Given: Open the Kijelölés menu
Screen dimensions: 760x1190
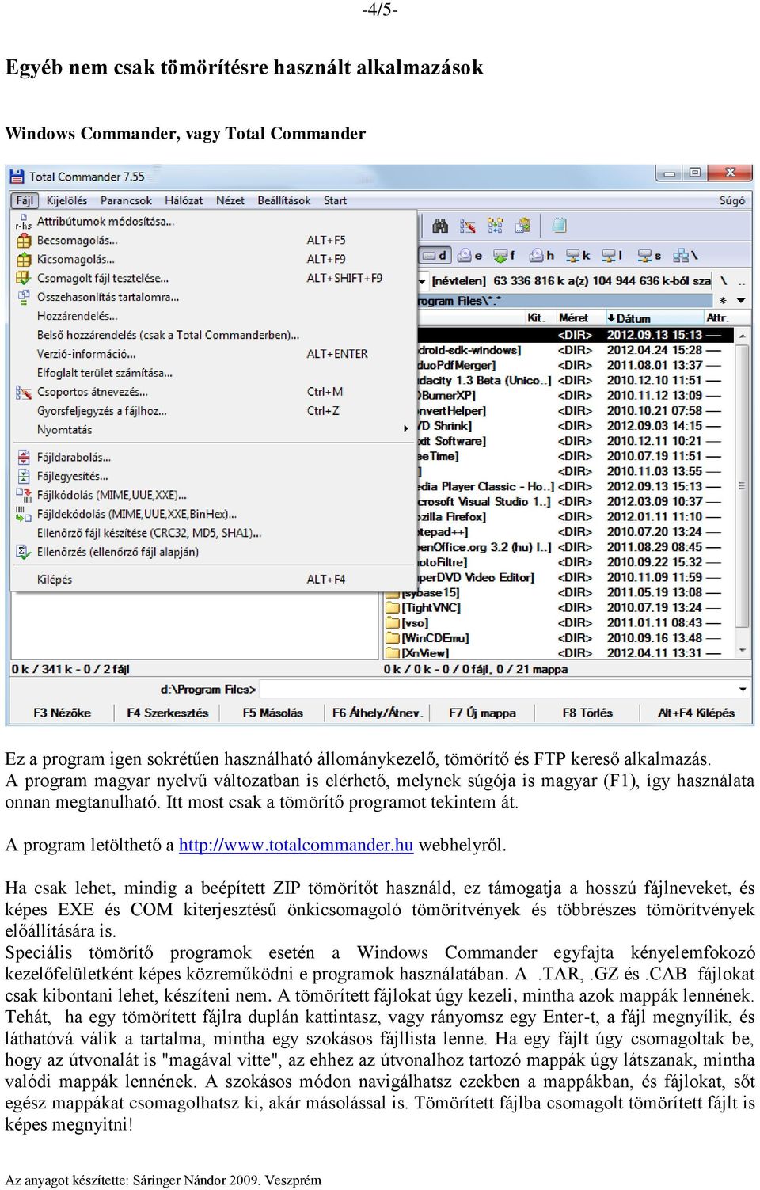Looking at the screenshot, I should pyautogui.click(x=66, y=200).
